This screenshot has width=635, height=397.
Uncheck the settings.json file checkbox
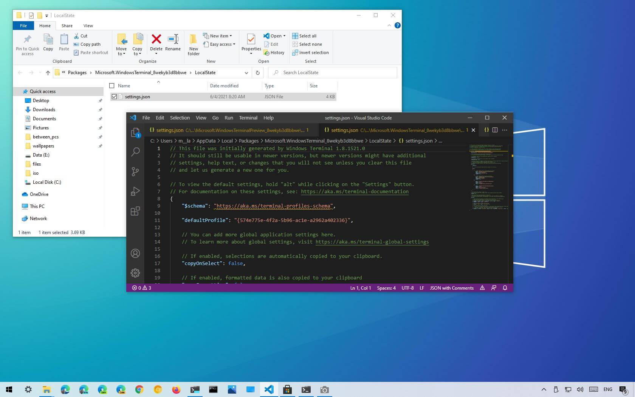point(114,97)
